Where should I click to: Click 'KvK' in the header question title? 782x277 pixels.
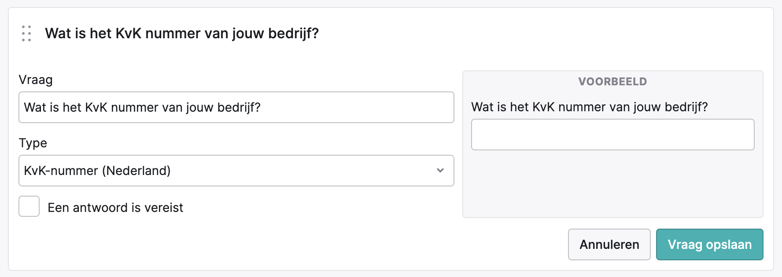[x=128, y=33]
